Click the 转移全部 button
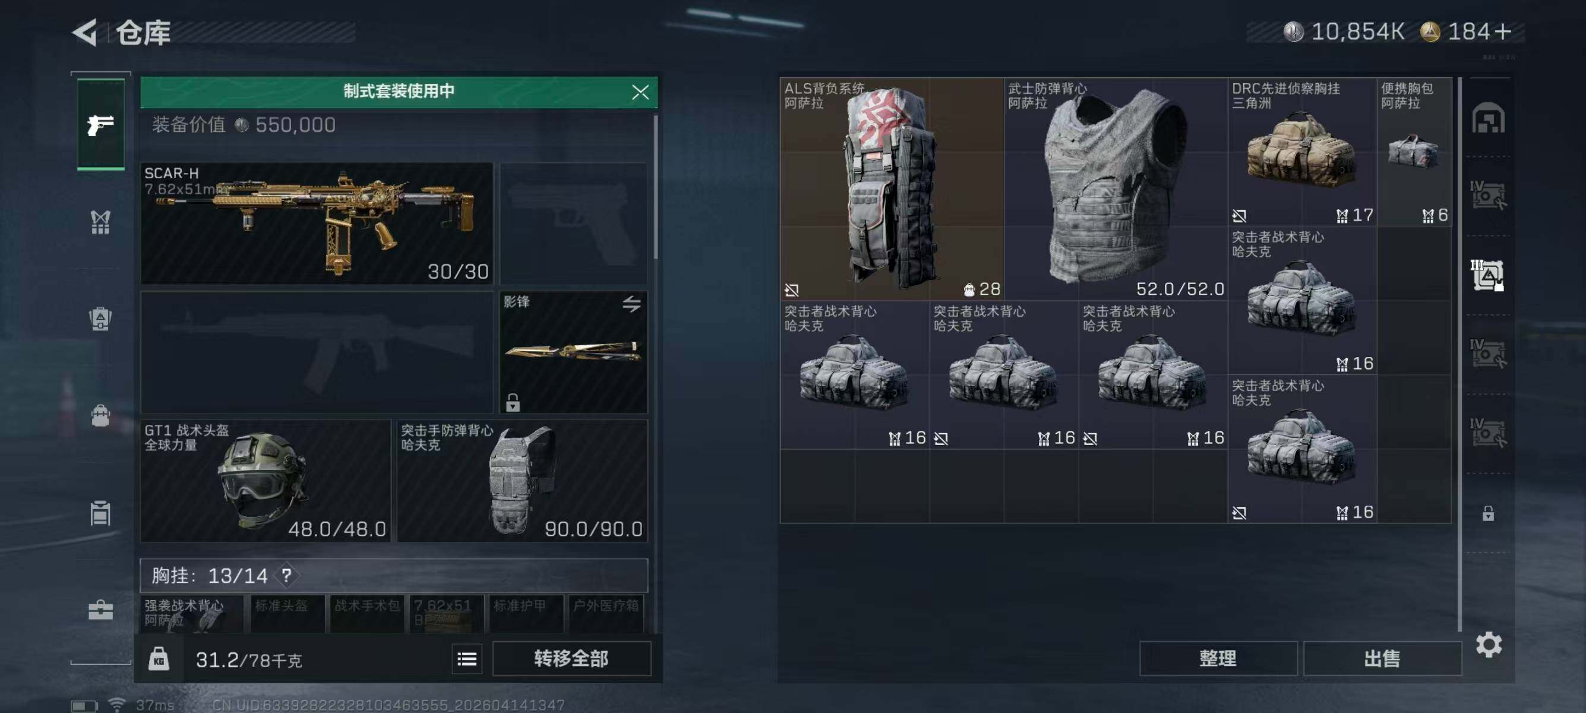This screenshot has width=1586, height=713. [x=571, y=659]
